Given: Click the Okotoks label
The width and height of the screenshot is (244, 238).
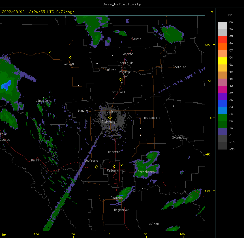Looking at the screenshot, I should point(117,198).
